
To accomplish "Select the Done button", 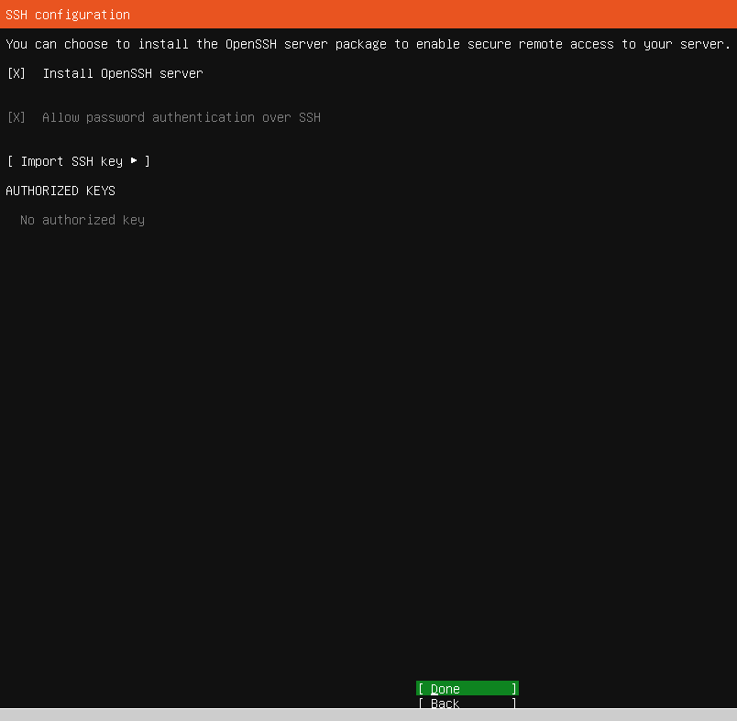I will pyautogui.click(x=467, y=688).
